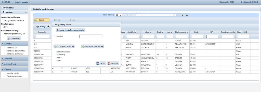Click the Dodaj toolbar button
The height and width of the screenshot is (92, 261).
[42, 20]
